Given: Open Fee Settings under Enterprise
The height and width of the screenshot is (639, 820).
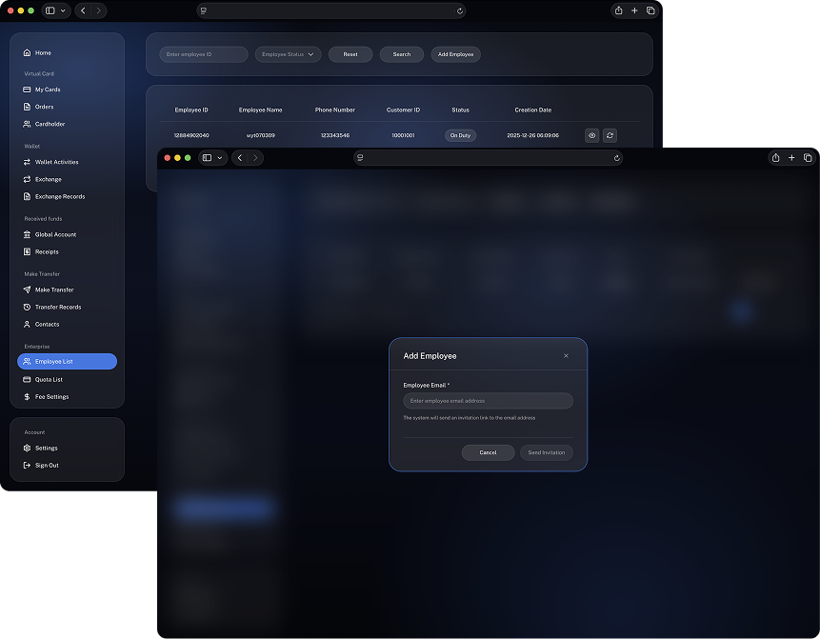Looking at the screenshot, I should click(51, 396).
